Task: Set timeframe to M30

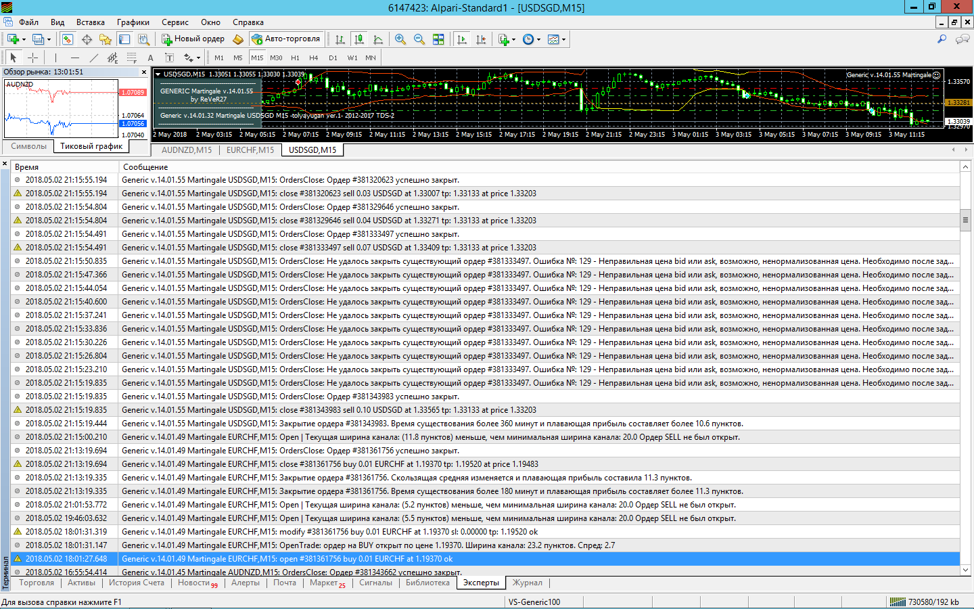Action: pos(276,58)
